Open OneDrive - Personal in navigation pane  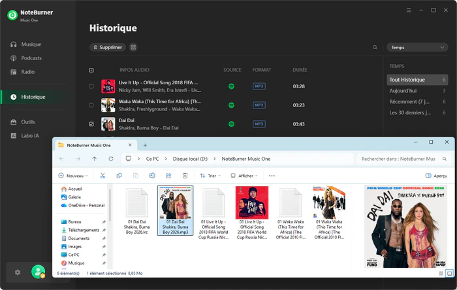click(x=83, y=205)
